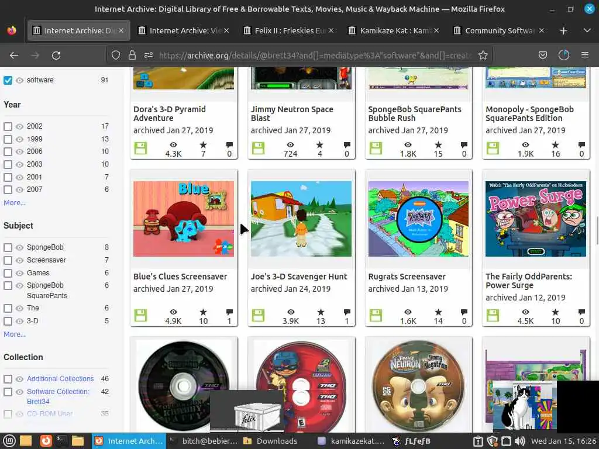Check the 2007 year filter
The height and width of the screenshot is (449, 599).
point(8,189)
